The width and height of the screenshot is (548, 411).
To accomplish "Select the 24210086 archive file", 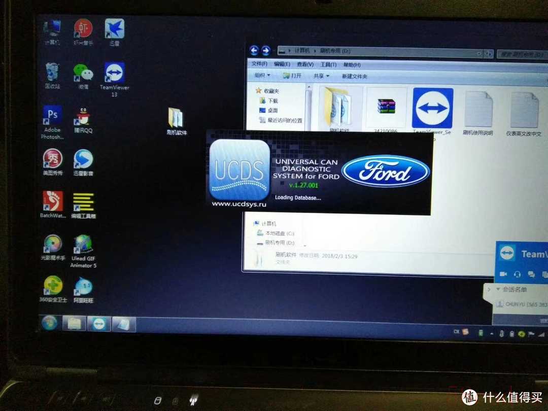I will coord(386,111).
